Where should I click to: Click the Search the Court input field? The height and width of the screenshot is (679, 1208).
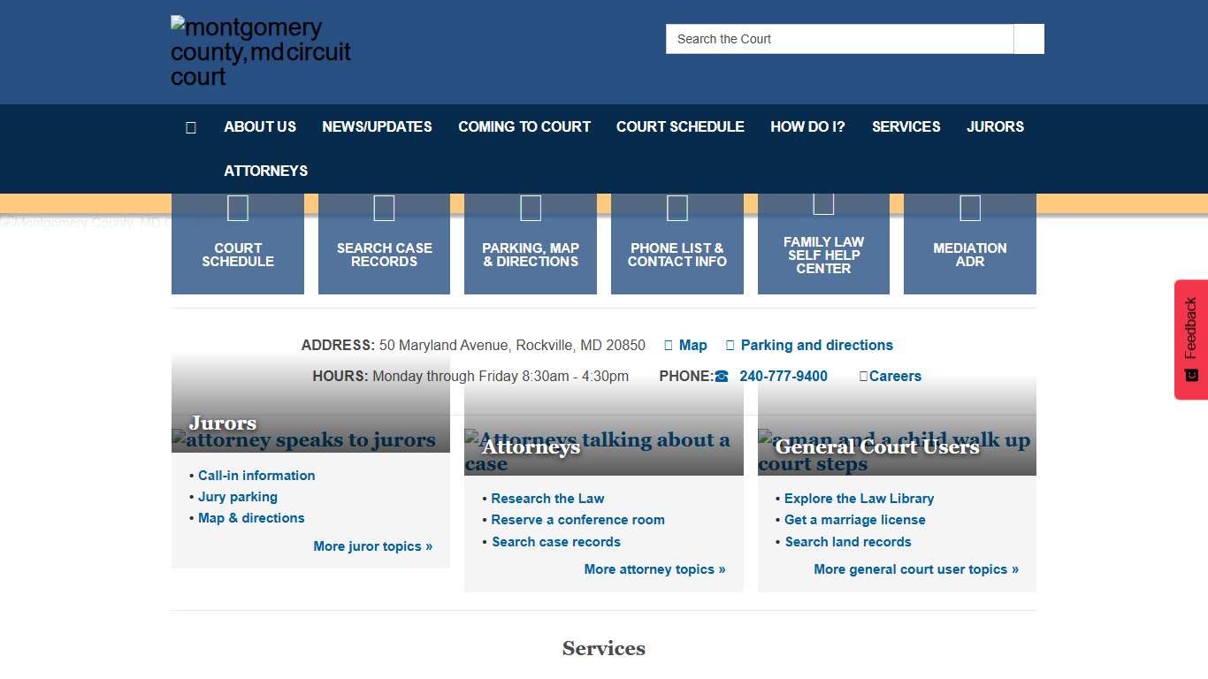point(839,39)
